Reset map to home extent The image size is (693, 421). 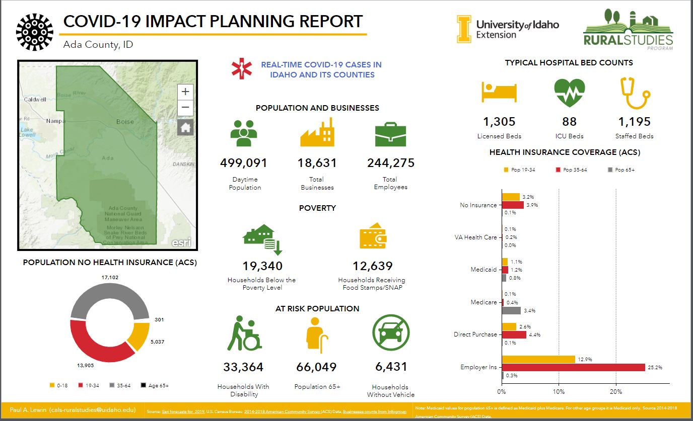point(185,127)
